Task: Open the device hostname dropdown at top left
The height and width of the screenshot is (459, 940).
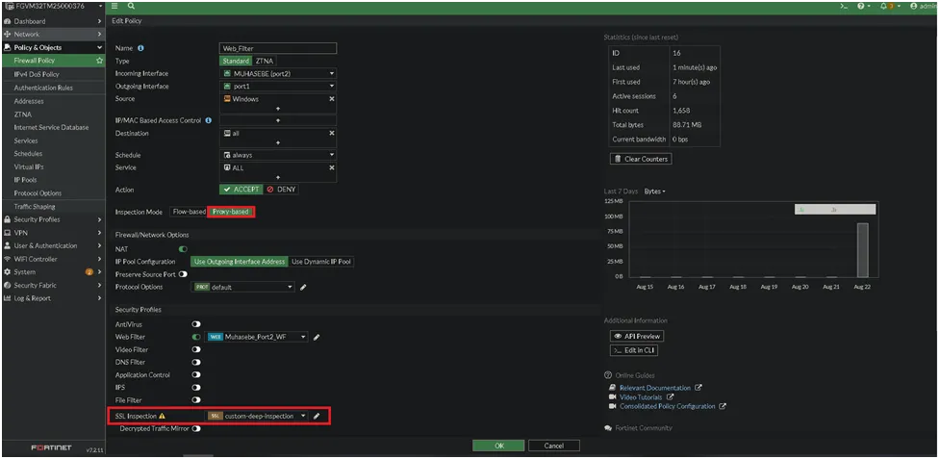Action: pyautogui.click(x=53, y=6)
